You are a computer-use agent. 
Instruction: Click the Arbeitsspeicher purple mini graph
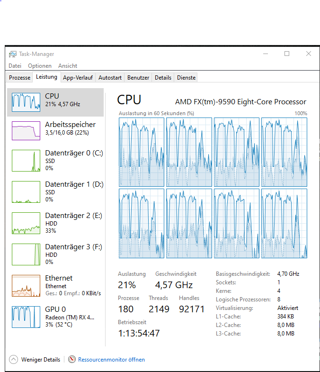26,131
